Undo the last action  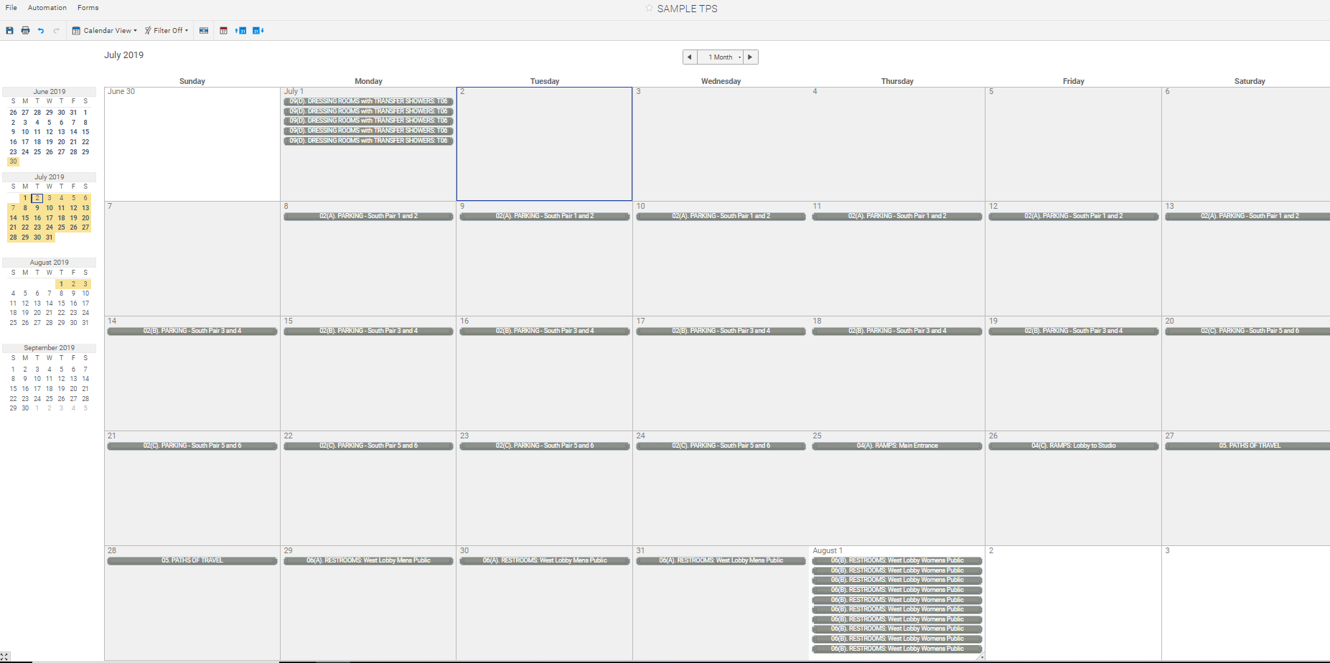(41, 30)
